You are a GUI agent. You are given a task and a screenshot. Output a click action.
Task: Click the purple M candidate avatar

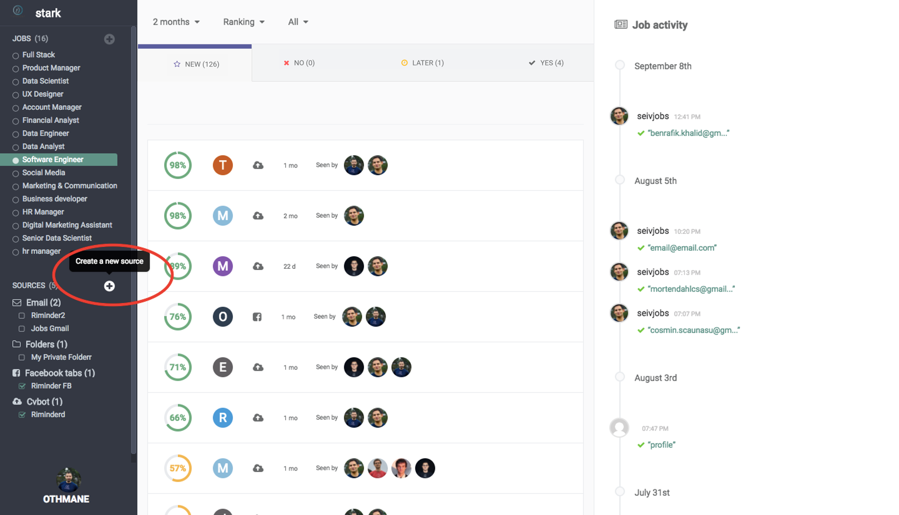[223, 266]
